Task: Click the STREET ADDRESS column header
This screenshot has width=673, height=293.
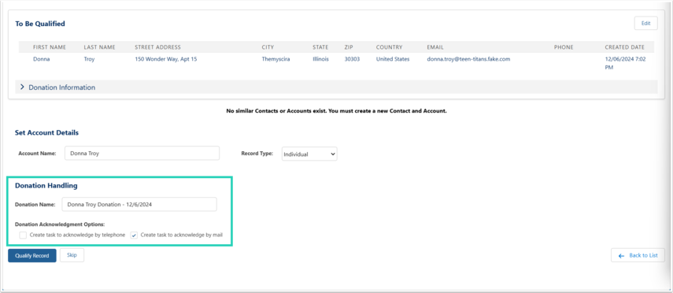Action: coord(157,47)
